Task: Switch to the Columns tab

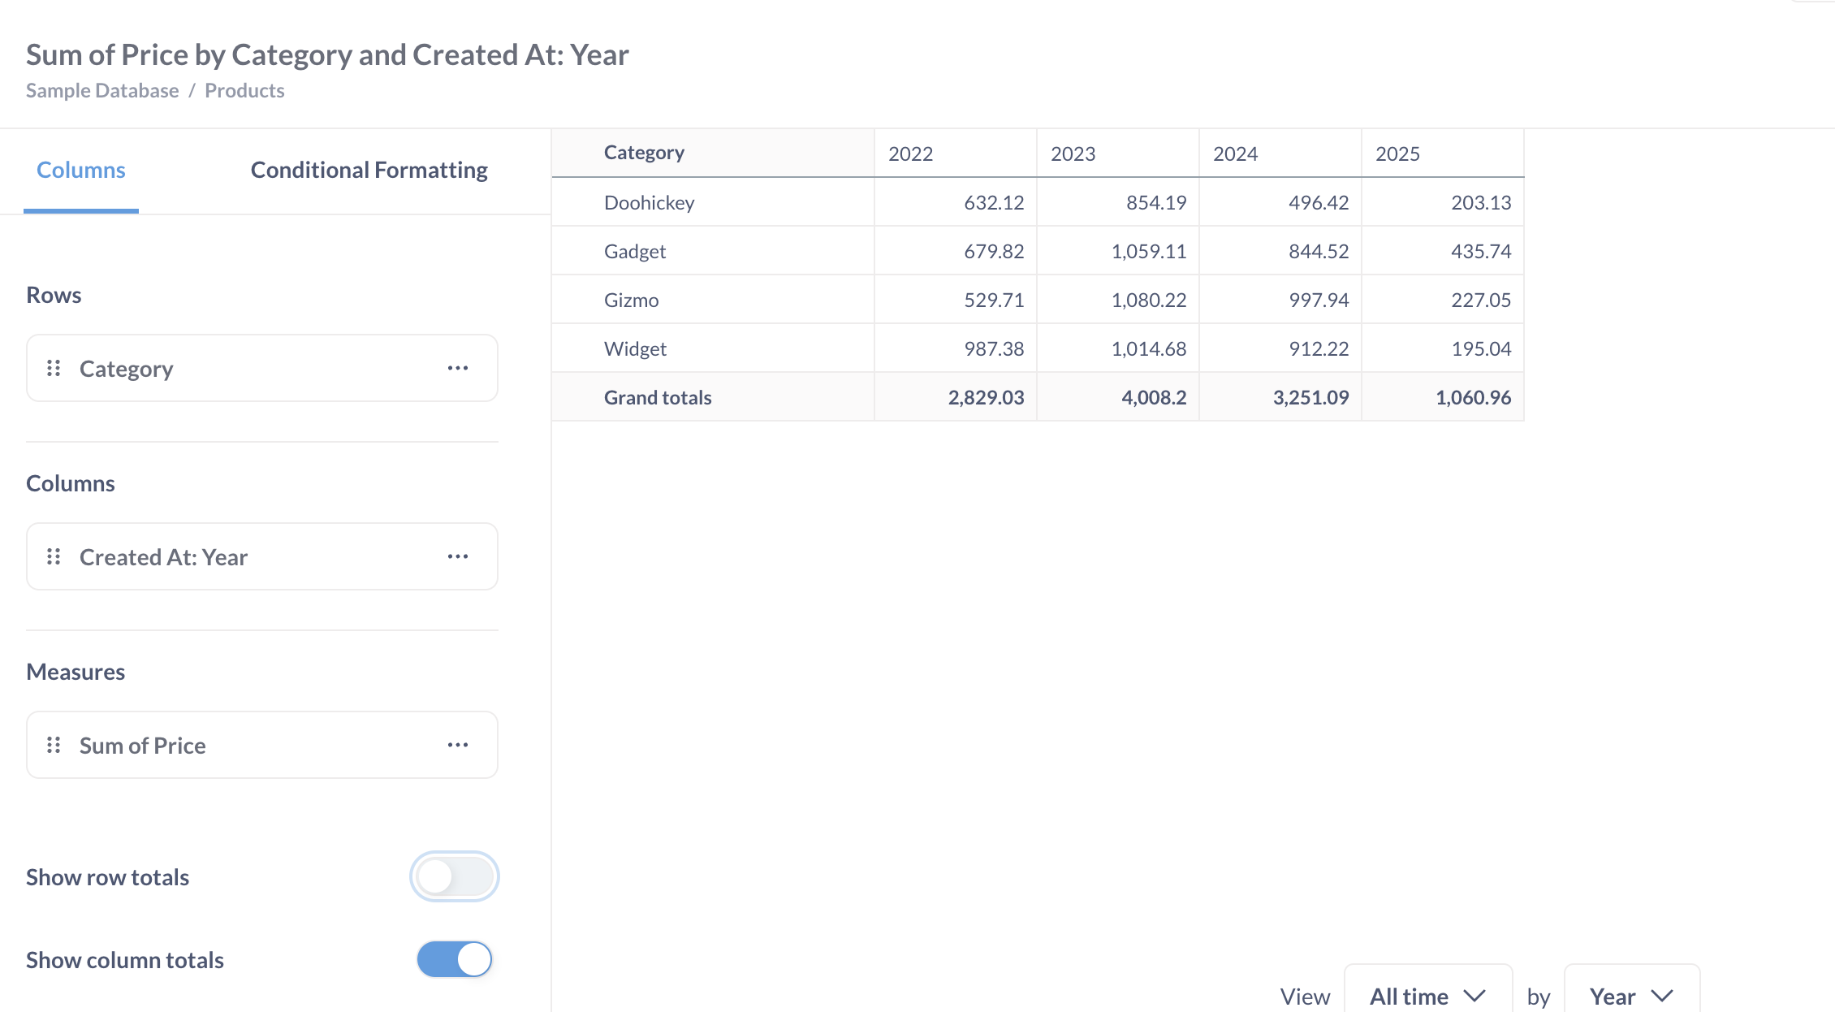Action: (81, 171)
